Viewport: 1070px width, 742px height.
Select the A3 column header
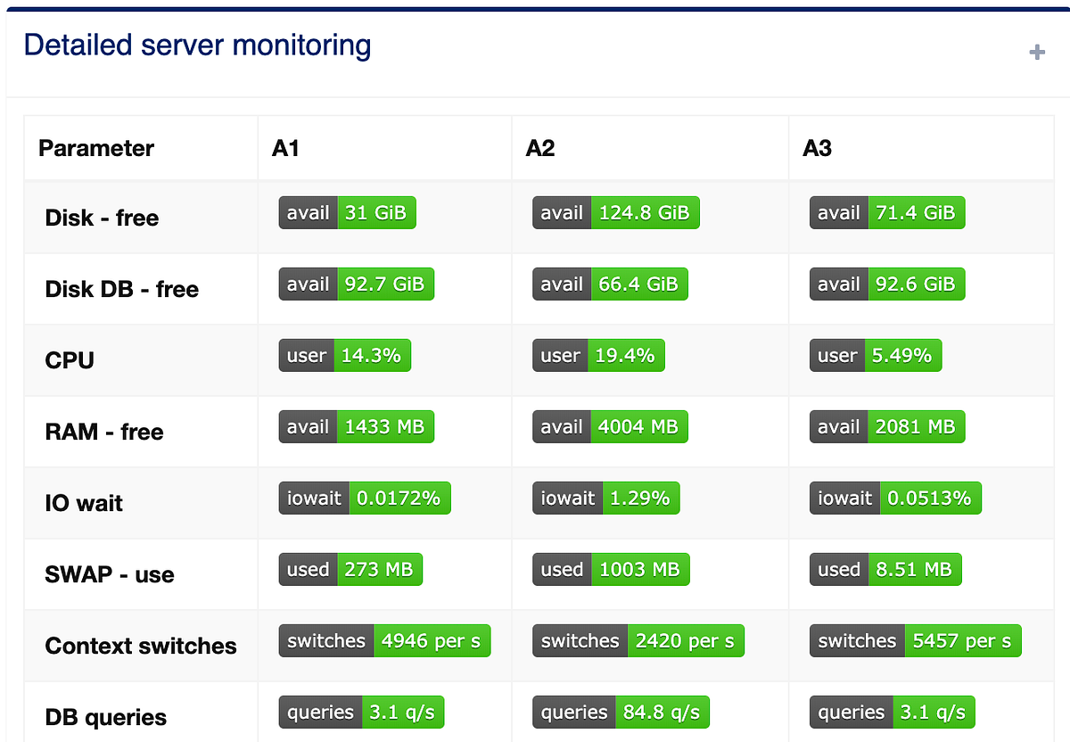[x=817, y=148]
